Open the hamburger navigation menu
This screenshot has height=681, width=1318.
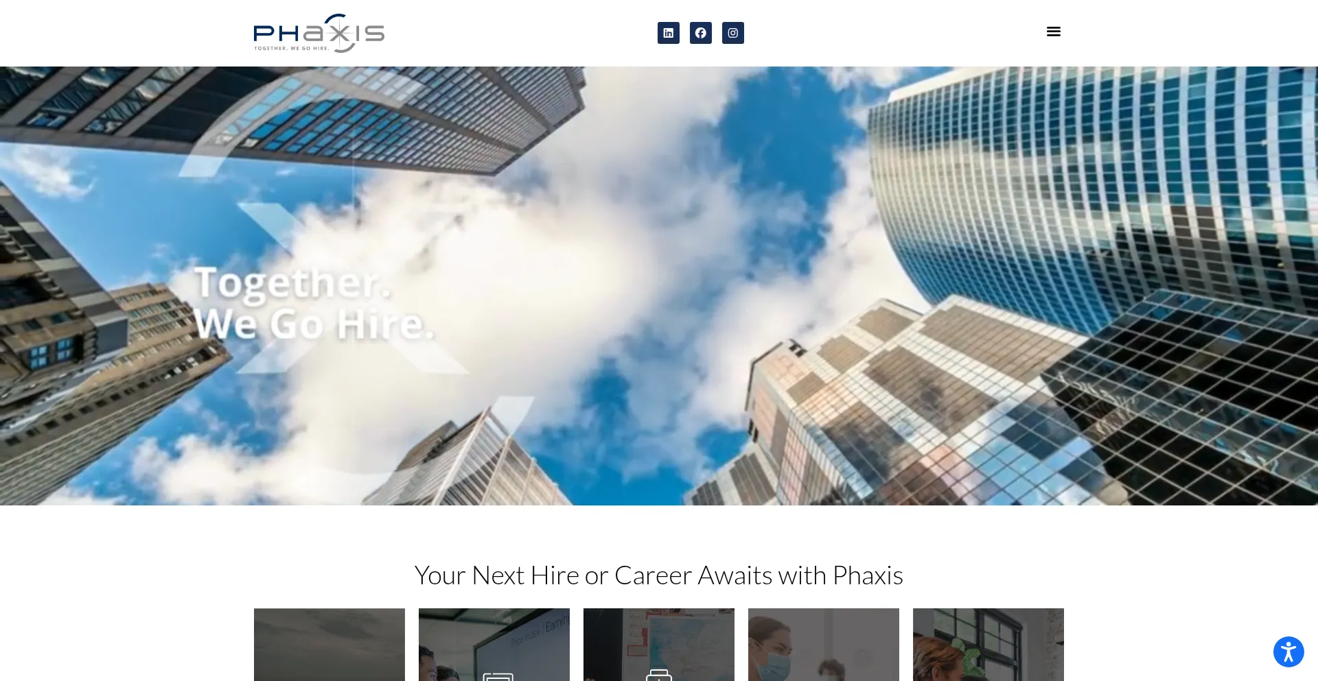point(1054,32)
